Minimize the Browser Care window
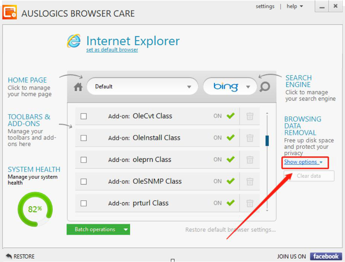The width and height of the screenshot is (345, 262). (x=322, y=6)
